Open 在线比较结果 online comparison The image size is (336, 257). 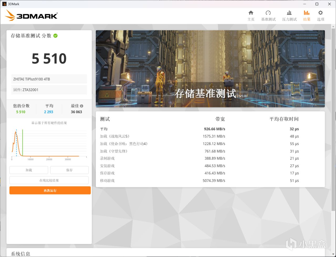pos(49,180)
